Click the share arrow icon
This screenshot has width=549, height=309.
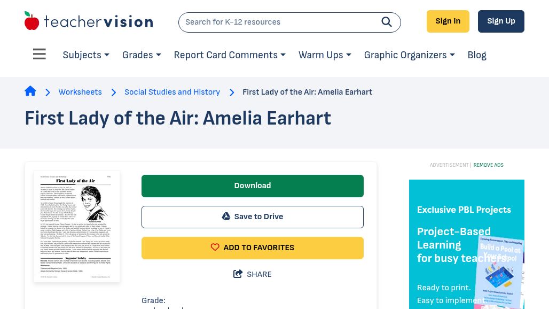(x=238, y=274)
